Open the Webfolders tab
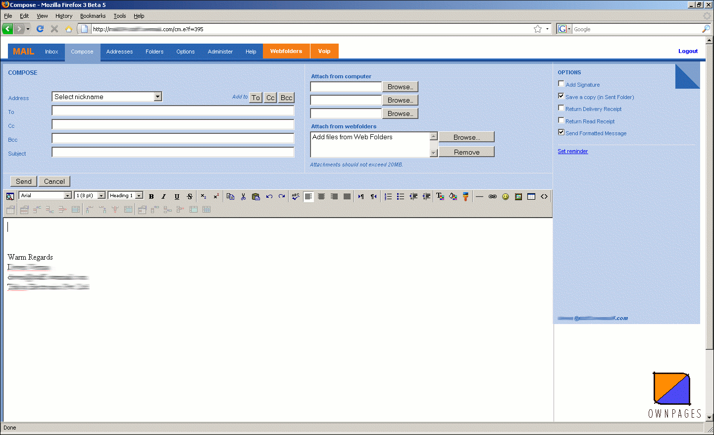This screenshot has width=714, height=435. [x=286, y=51]
